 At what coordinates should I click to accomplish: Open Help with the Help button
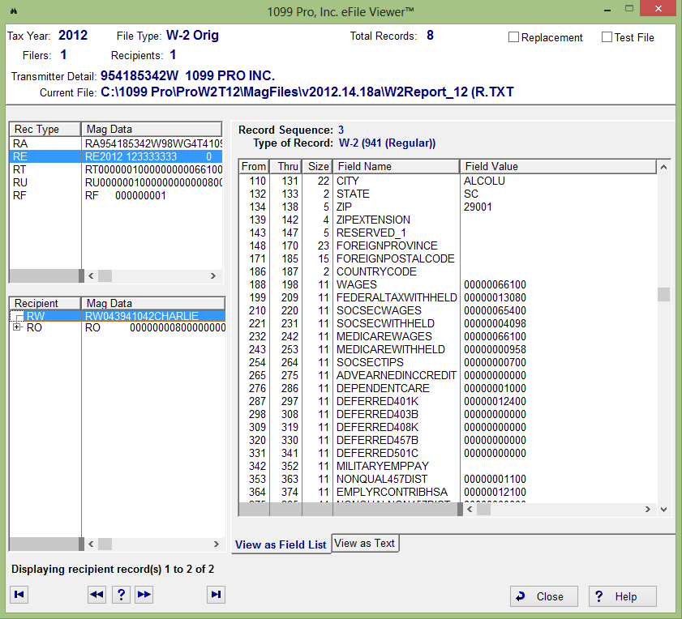point(622,596)
